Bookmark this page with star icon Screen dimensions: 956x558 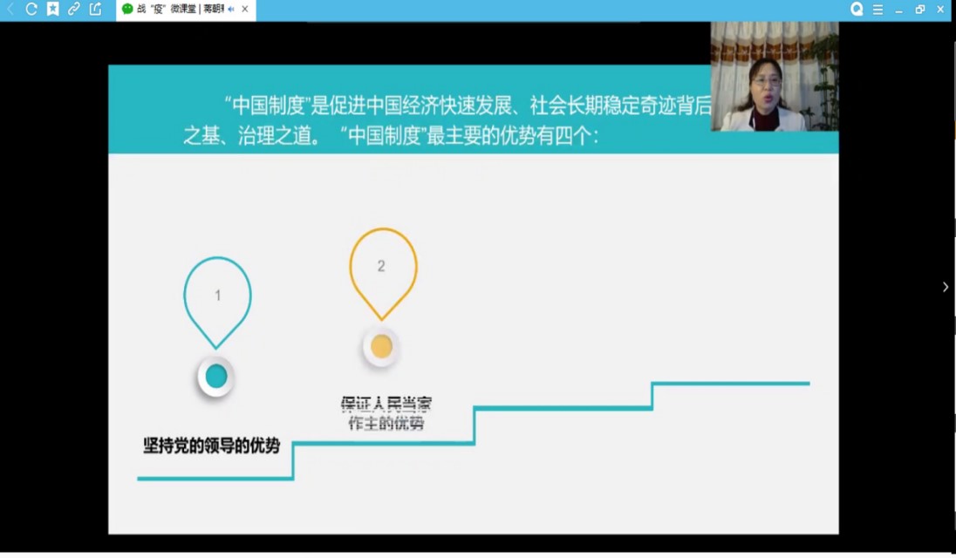click(x=52, y=10)
